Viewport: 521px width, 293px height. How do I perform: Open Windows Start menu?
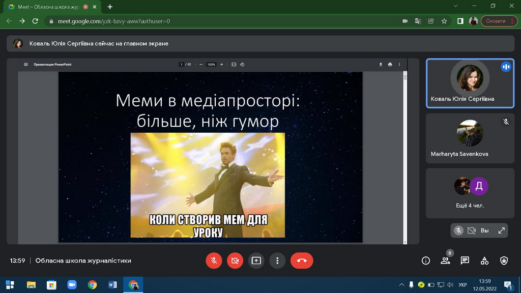[10, 285]
